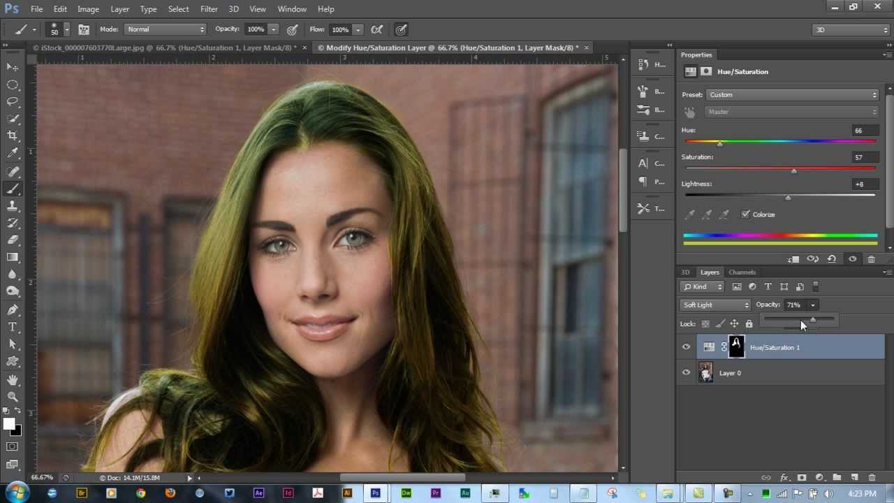Open the Filter menu
The height and width of the screenshot is (503, 894).
209,8
